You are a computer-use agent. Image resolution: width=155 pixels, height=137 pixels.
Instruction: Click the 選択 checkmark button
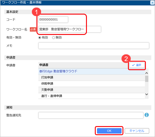click(137, 65)
